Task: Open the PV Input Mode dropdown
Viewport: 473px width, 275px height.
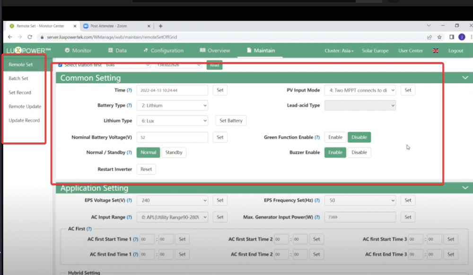Action: point(360,90)
